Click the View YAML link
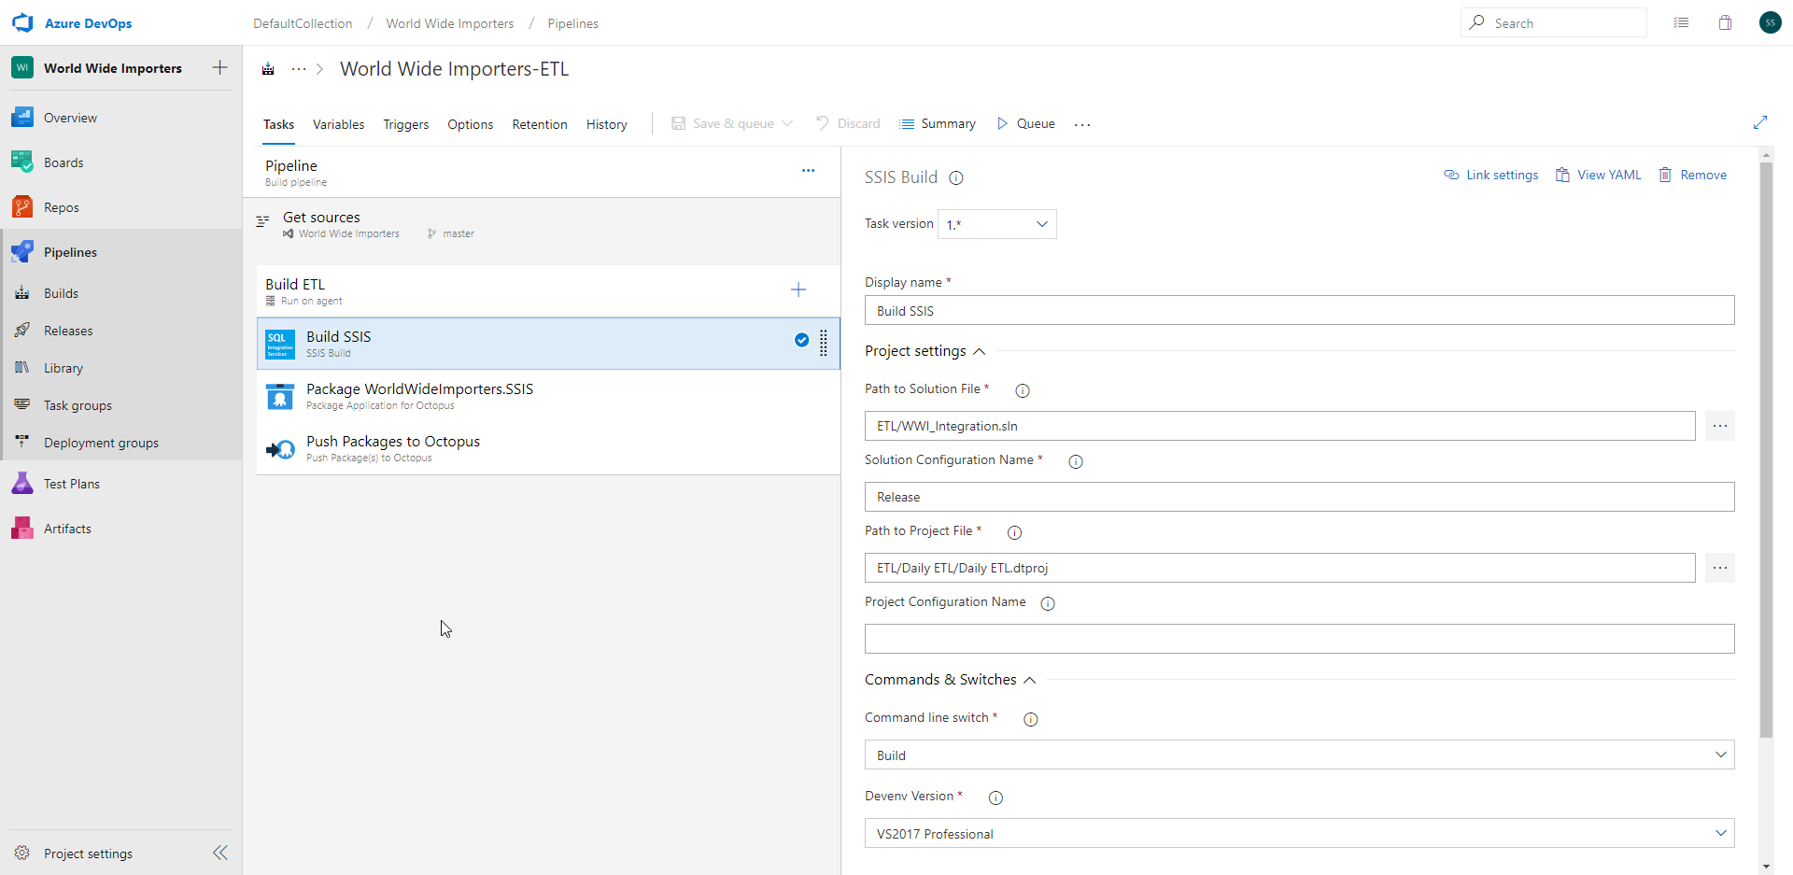The width and height of the screenshot is (1793, 875). tap(1598, 175)
